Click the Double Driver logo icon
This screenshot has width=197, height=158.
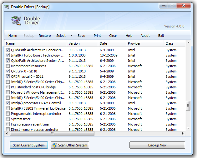(16, 21)
